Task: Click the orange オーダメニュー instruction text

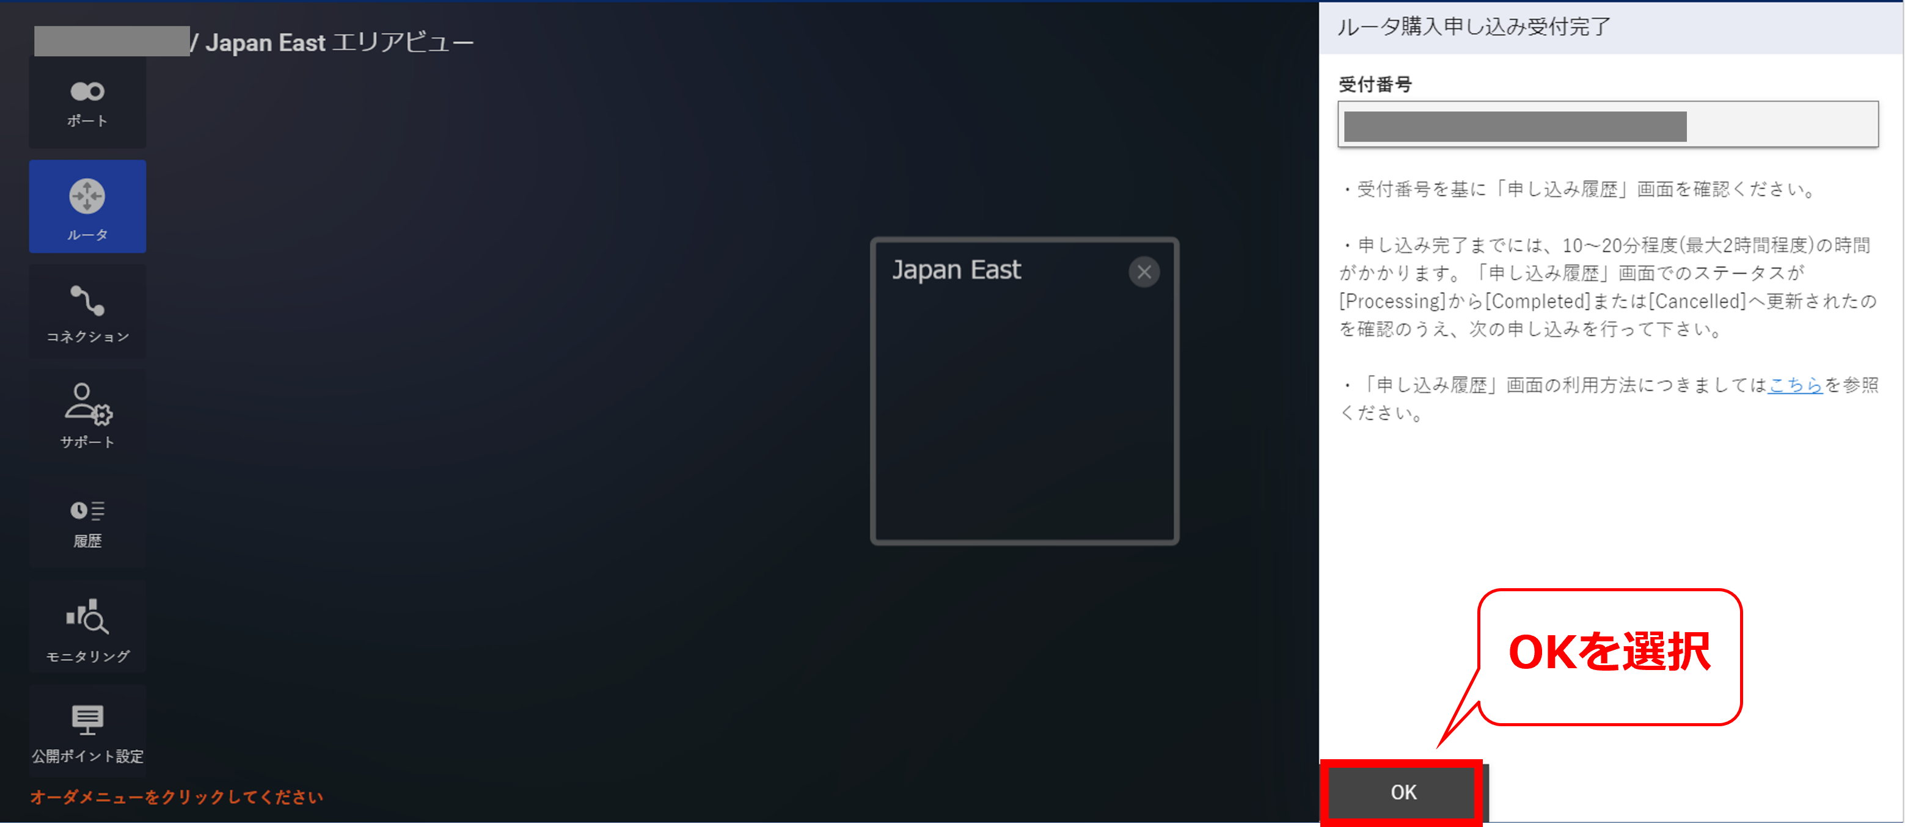Action: [176, 796]
